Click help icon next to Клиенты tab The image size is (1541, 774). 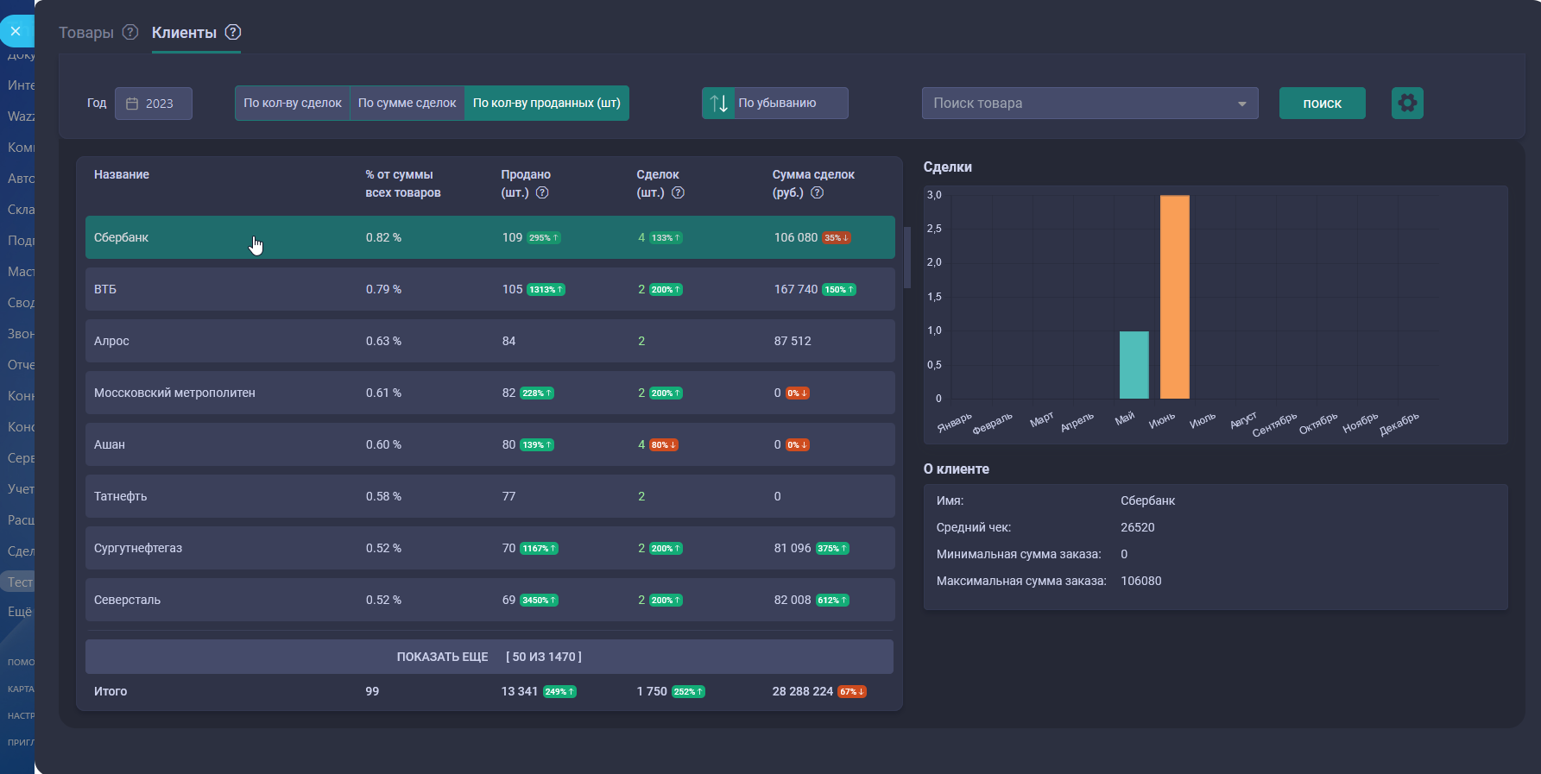233,32
